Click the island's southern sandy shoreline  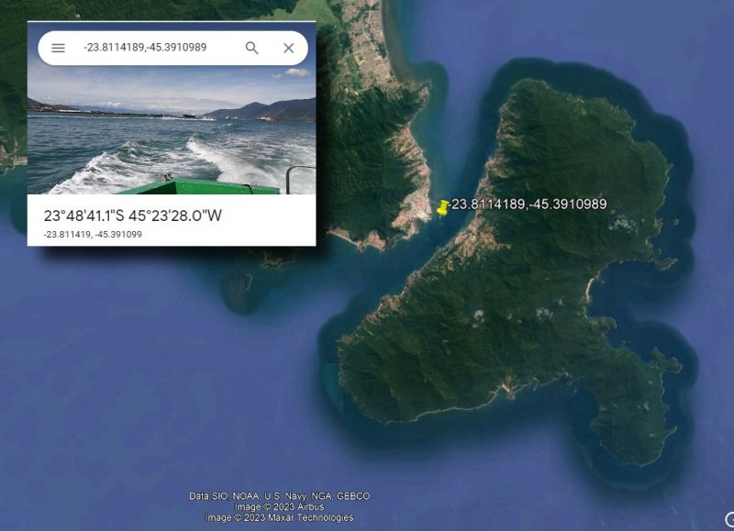450,411
